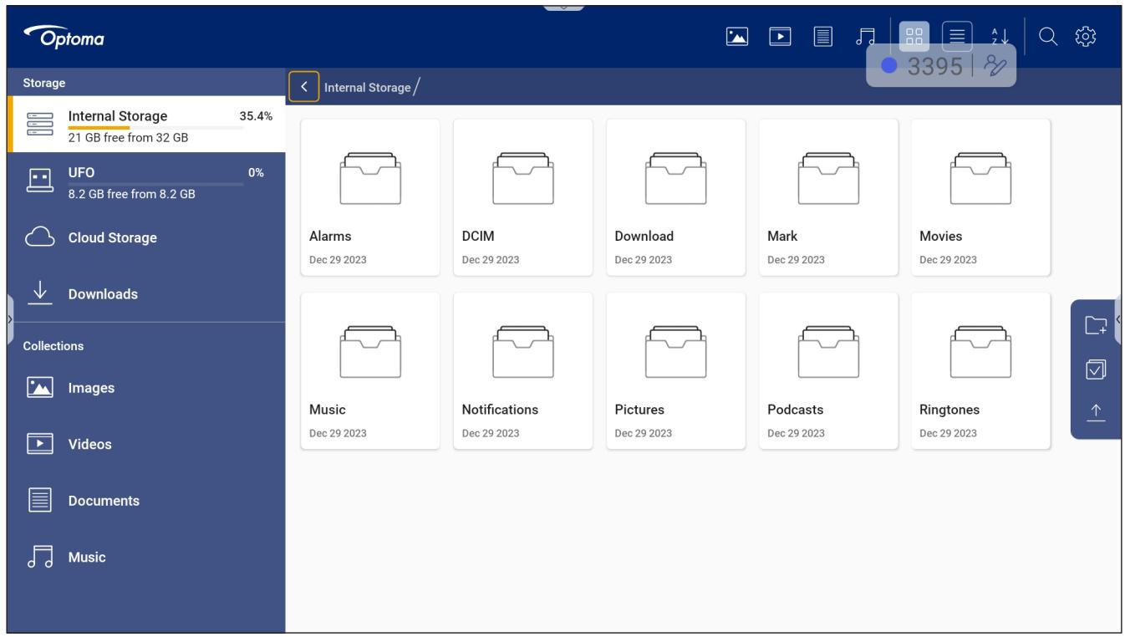Switch to grid view
The image size is (1125, 637).
coord(914,36)
